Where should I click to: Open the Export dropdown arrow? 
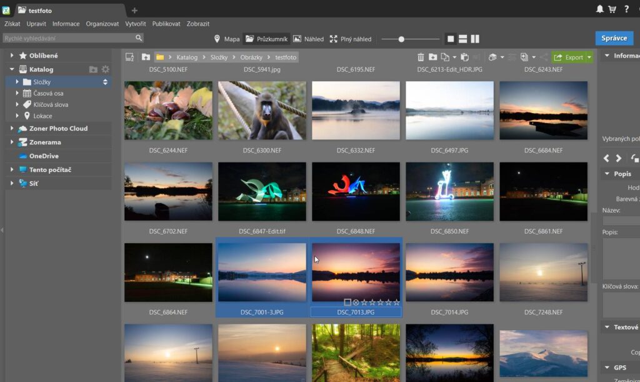[x=589, y=57]
